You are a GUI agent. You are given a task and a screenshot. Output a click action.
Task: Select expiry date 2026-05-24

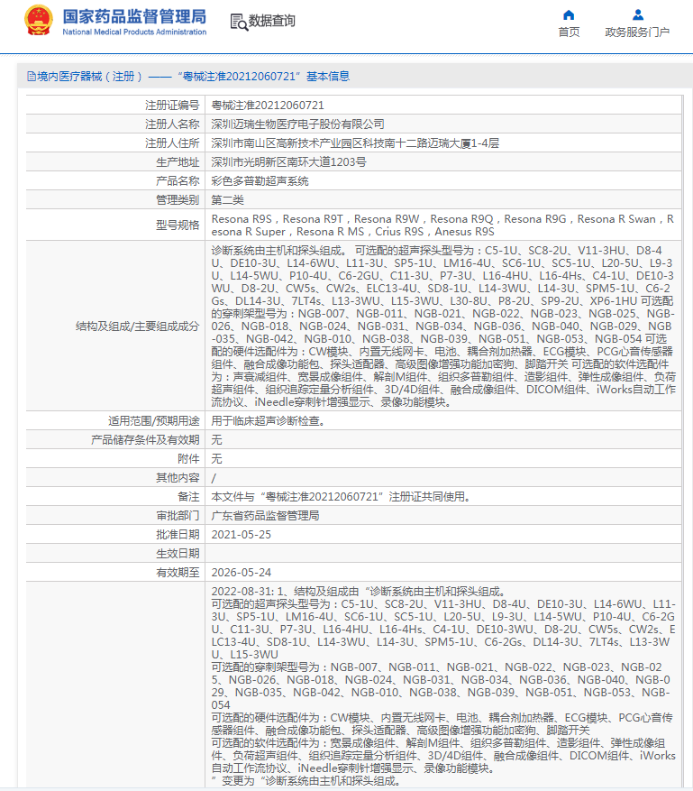coord(241,572)
